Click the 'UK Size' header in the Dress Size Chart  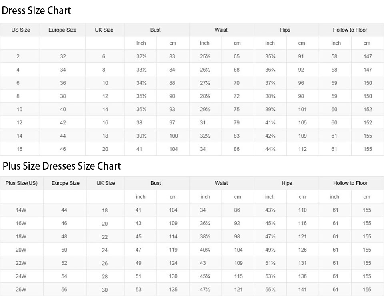tap(104, 30)
